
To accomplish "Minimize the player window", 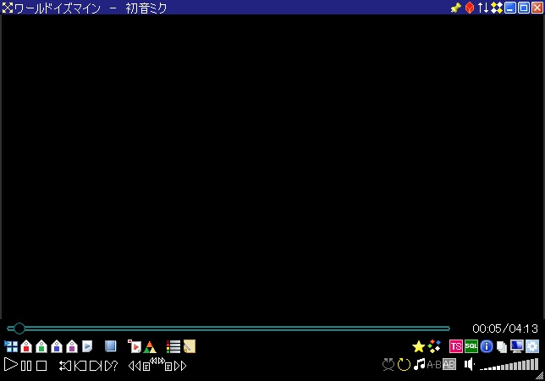I will click(510, 8).
